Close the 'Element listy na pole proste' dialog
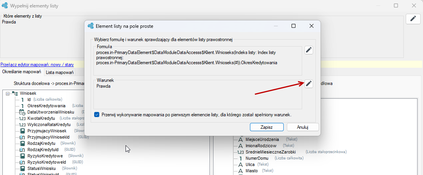 [x=311, y=26]
